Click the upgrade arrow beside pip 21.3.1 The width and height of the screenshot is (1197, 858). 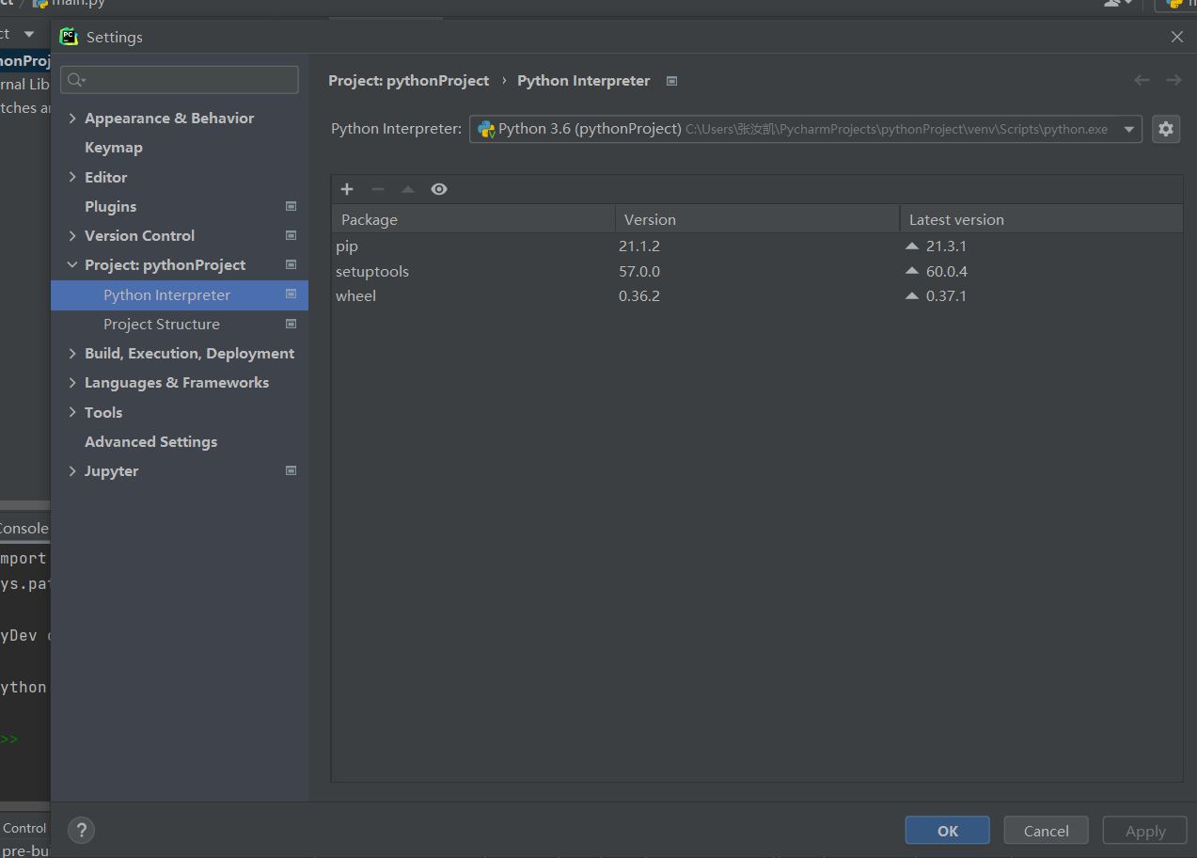pos(911,246)
